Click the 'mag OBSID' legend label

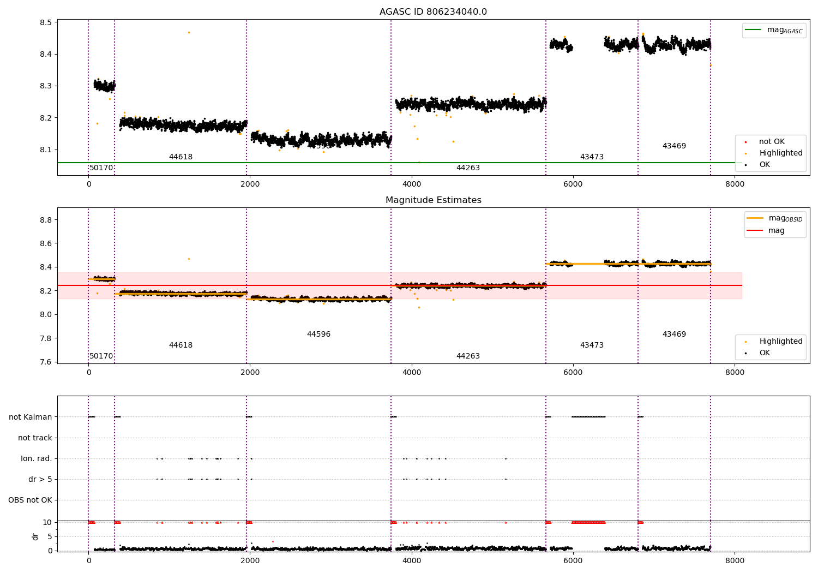click(785, 218)
